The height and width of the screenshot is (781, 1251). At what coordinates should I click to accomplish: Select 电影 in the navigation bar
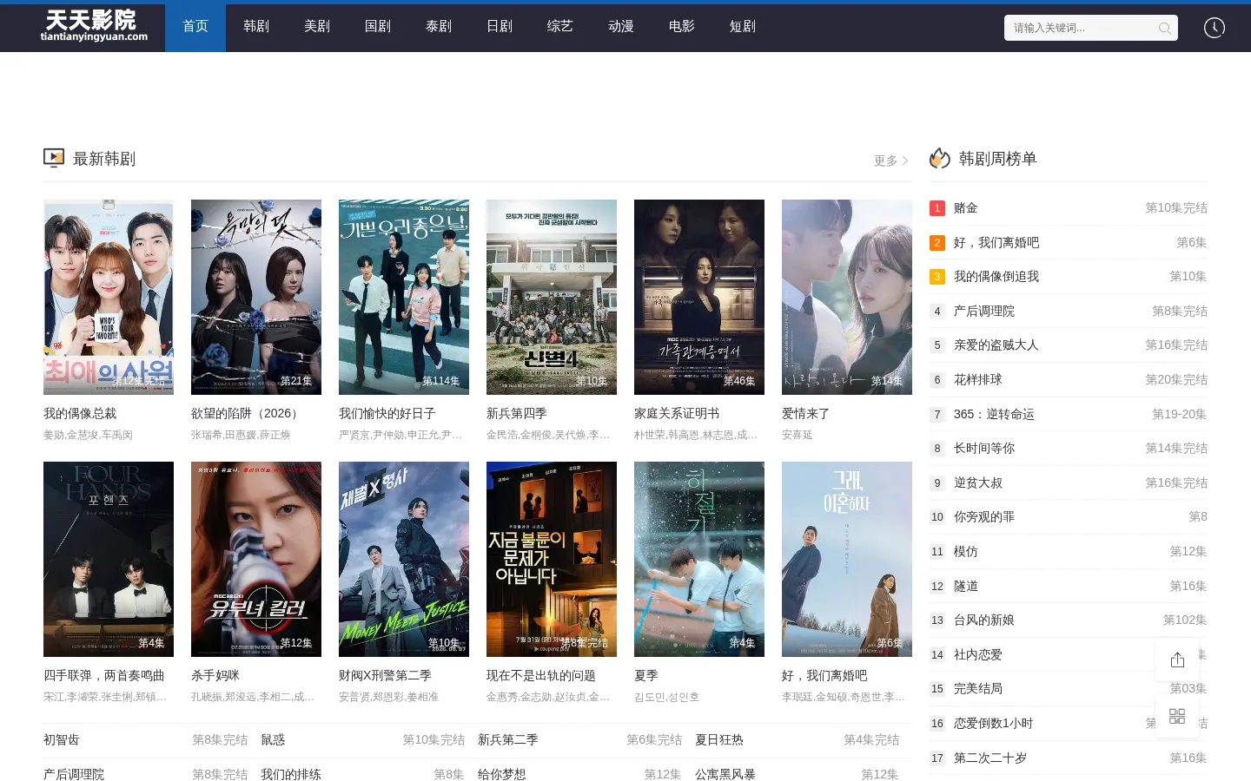tap(682, 27)
